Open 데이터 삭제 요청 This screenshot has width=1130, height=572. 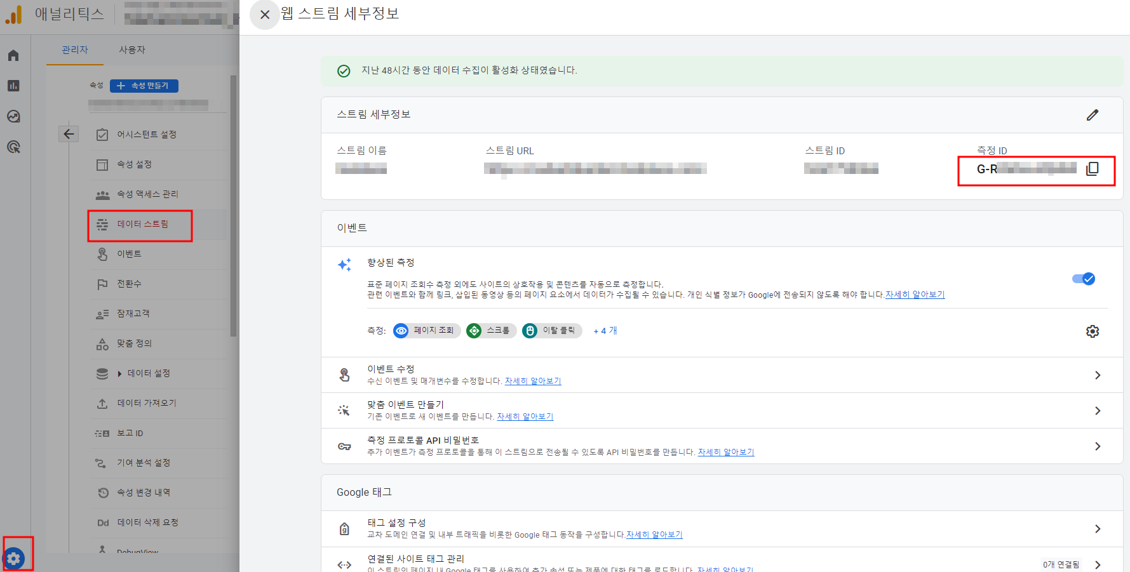tap(159, 522)
